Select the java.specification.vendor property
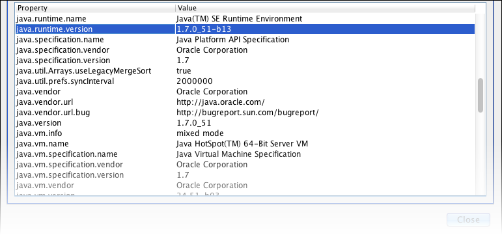The height and width of the screenshot is (235, 502). click(245, 50)
